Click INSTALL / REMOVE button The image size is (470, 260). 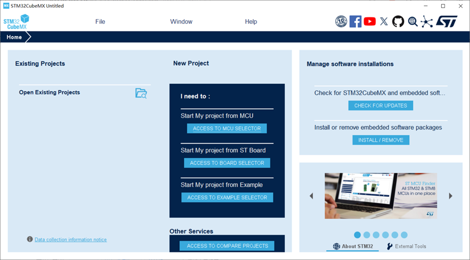pos(381,140)
